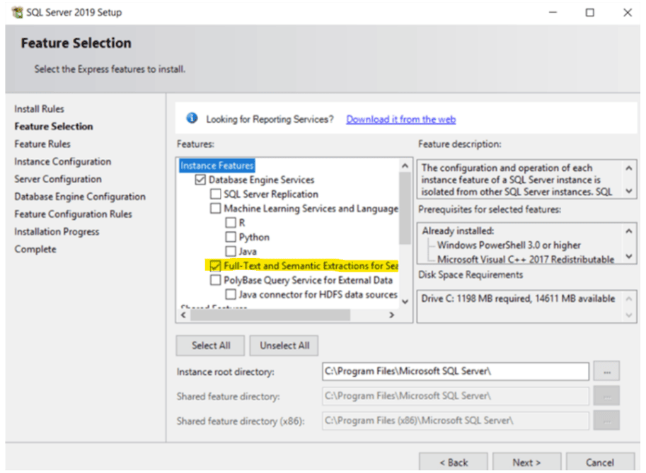Click the Windows PowerShell 3.0 or higher prerequisite

(x=509, y=245)
